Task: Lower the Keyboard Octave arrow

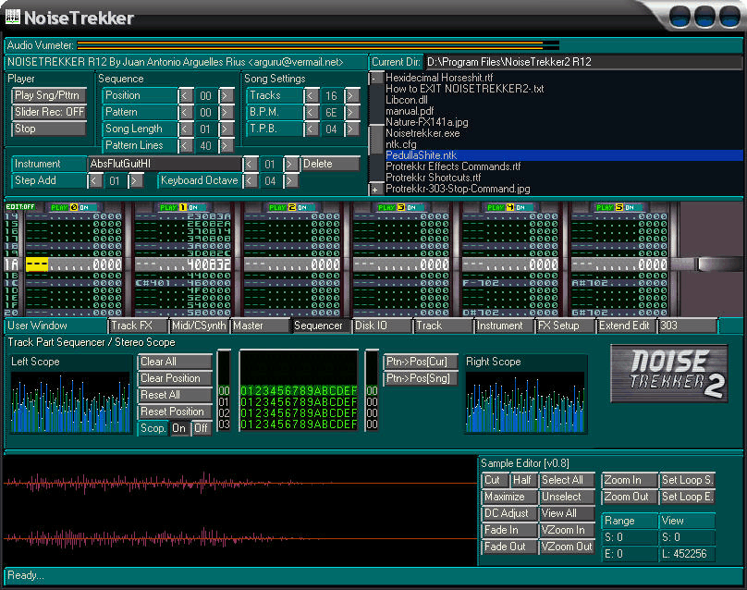Action: coord(250,181)
